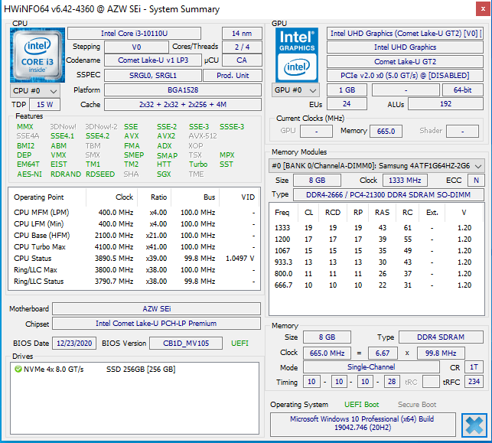Click the MMX feature label
Image resolution: width=492 pixels, height=443 pixels.
[x=25, y=127]
